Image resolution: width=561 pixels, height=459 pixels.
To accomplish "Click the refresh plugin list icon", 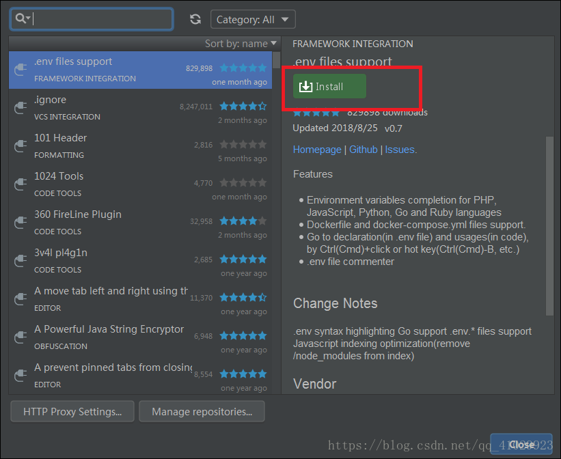I will [x=195, y=19].
